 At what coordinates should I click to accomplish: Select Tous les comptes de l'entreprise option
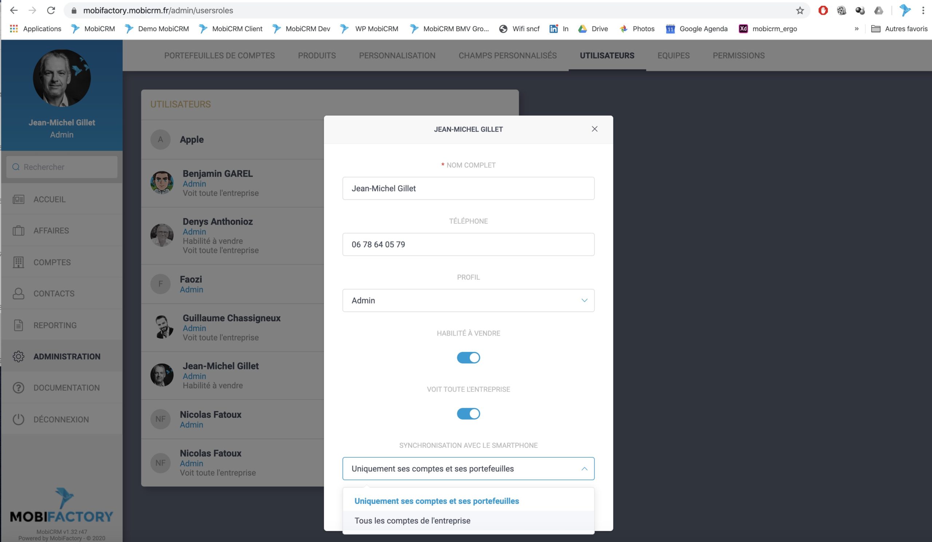pos(412,521)
